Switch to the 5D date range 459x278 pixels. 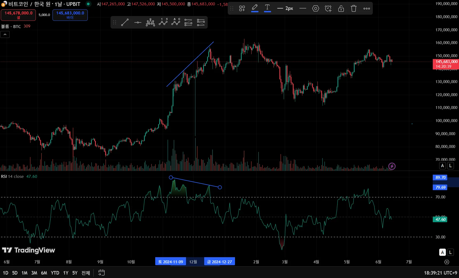tap(15, 273)
